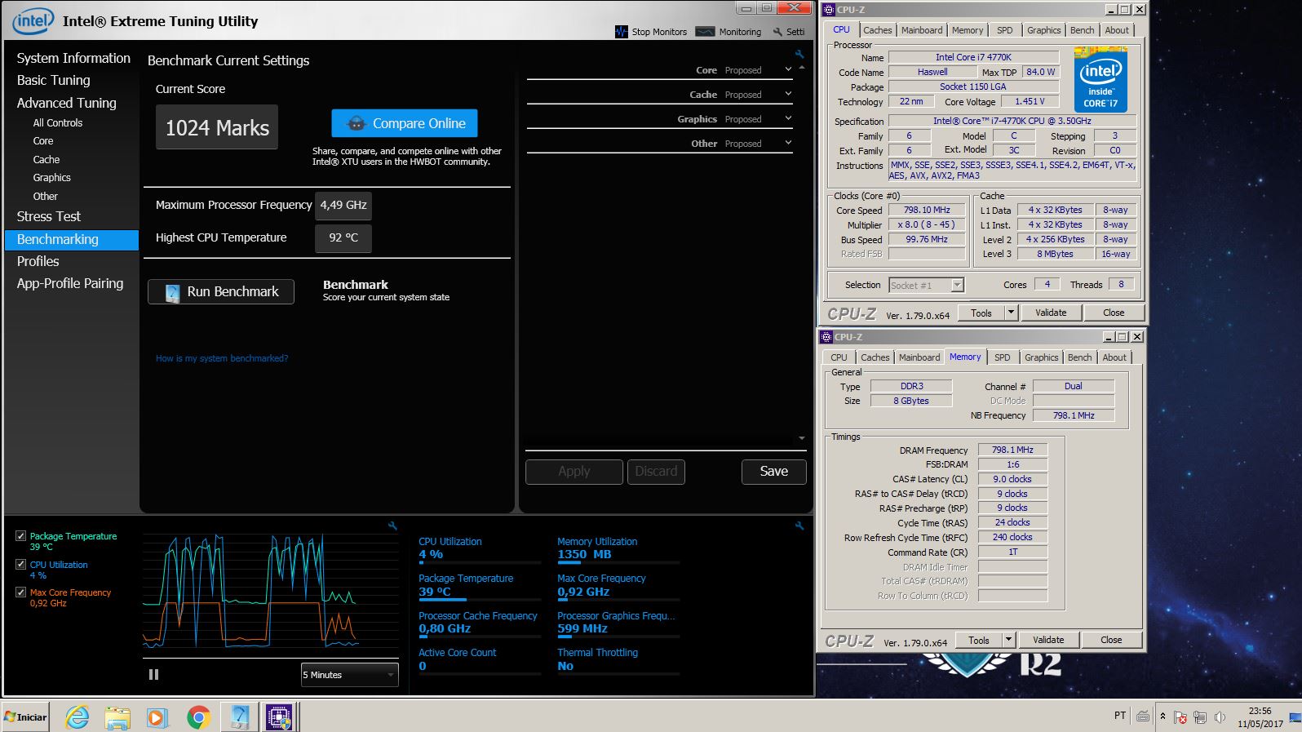
Task: Open How is my system benchmarked link
Action: [x=222, y=358]
